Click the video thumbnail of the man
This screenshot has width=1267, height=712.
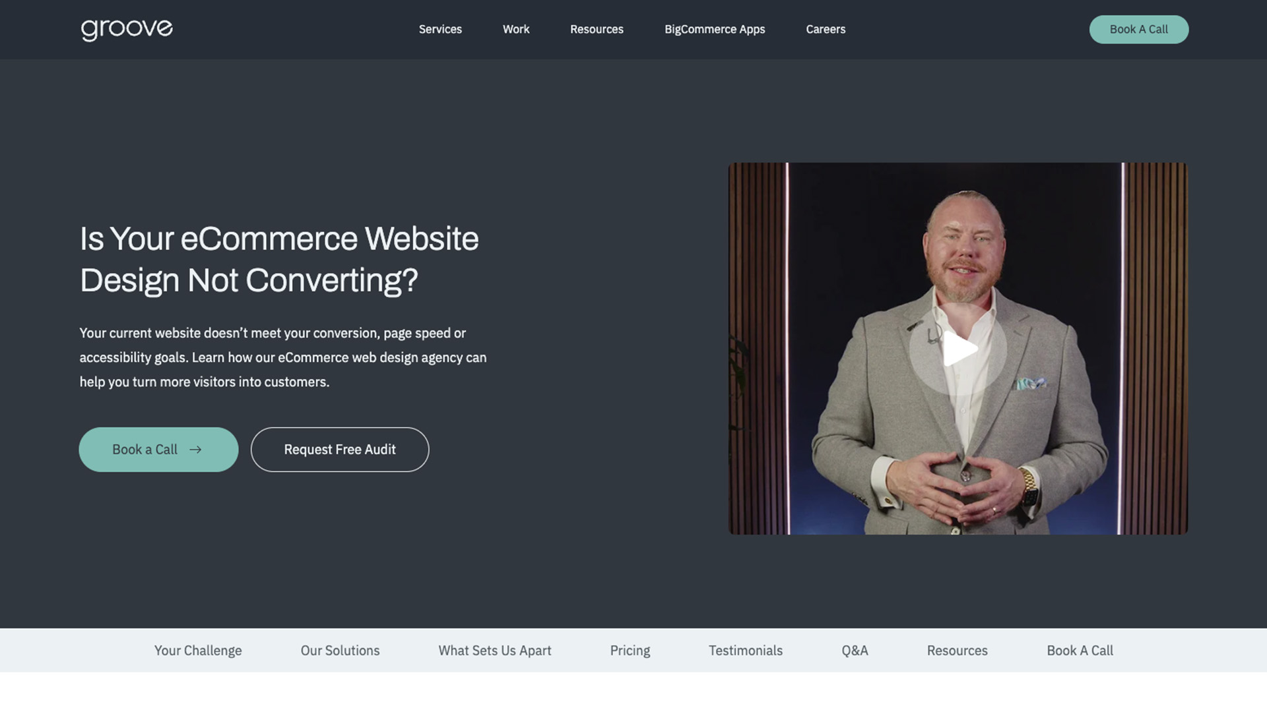click(958, 349)
